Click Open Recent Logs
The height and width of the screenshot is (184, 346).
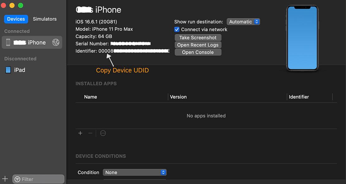point(198,45)
